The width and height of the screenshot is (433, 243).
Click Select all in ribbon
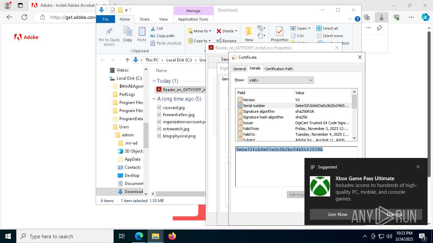(327, 28)
